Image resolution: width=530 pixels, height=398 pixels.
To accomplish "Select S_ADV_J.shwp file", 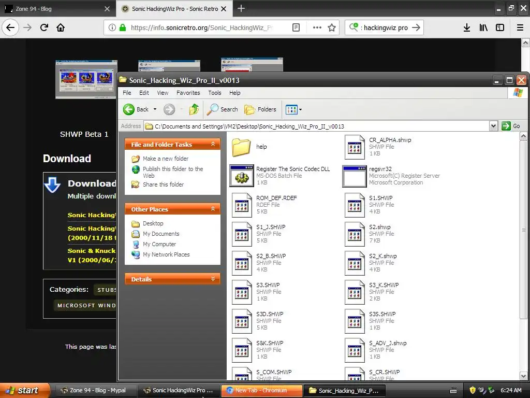I will [x=376, y=350].
